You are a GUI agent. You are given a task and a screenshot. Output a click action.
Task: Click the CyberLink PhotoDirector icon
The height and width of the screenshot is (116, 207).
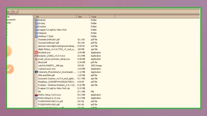click(36, 72)
